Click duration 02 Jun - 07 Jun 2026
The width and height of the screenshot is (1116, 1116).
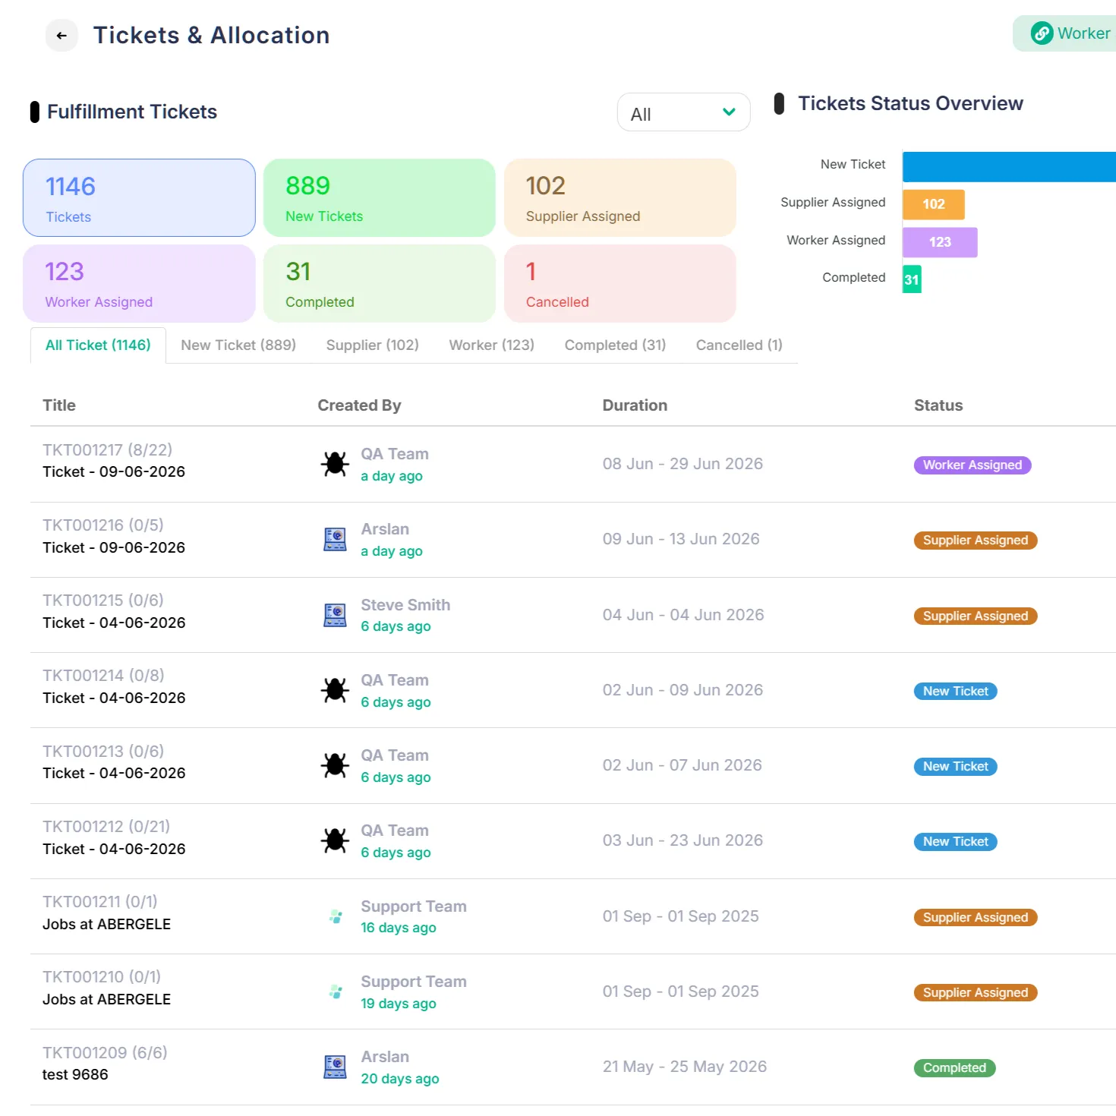683,765
